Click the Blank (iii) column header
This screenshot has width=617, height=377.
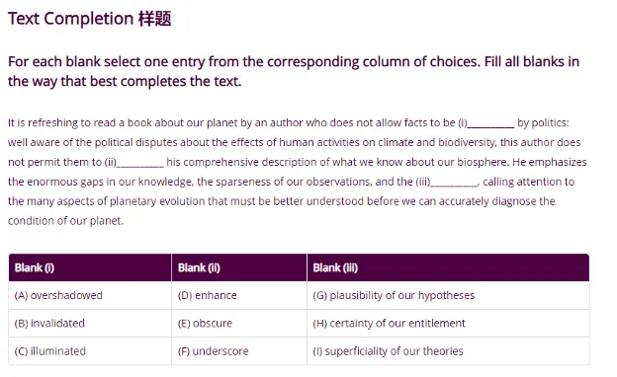pos(448,267)
